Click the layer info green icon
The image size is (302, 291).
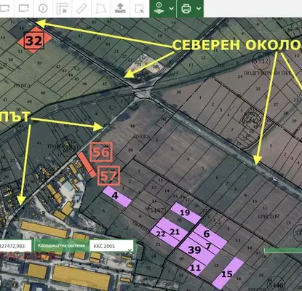click(x=159, y=8)
